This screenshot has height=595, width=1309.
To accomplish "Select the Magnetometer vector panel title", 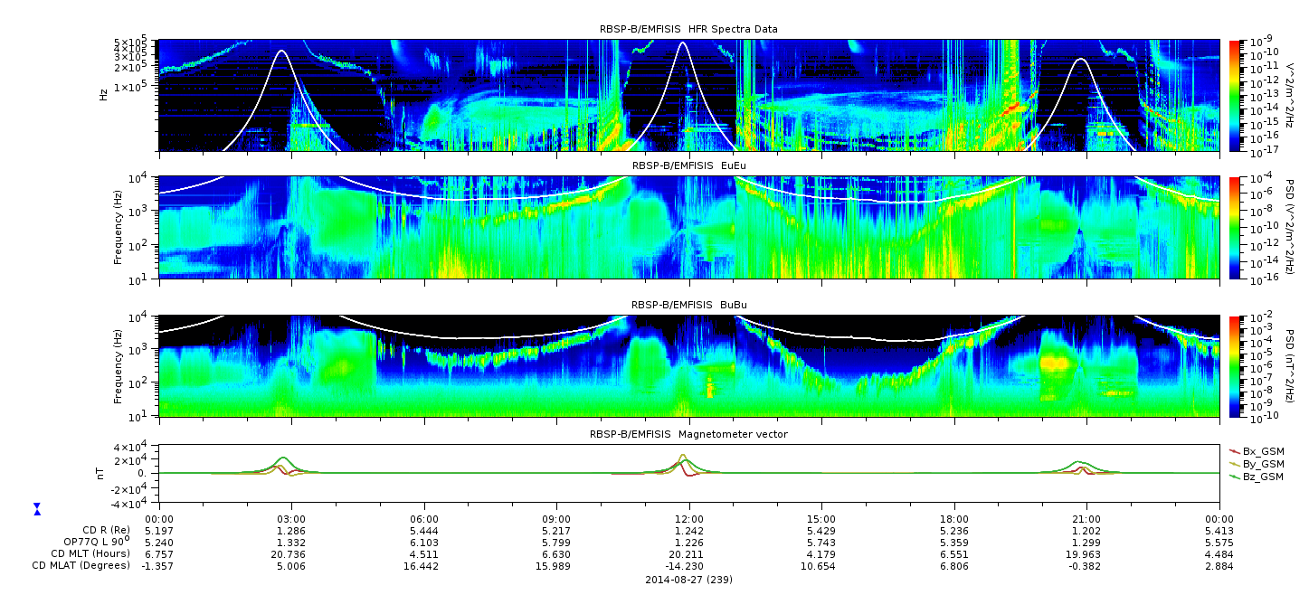I will coord(688,434).
